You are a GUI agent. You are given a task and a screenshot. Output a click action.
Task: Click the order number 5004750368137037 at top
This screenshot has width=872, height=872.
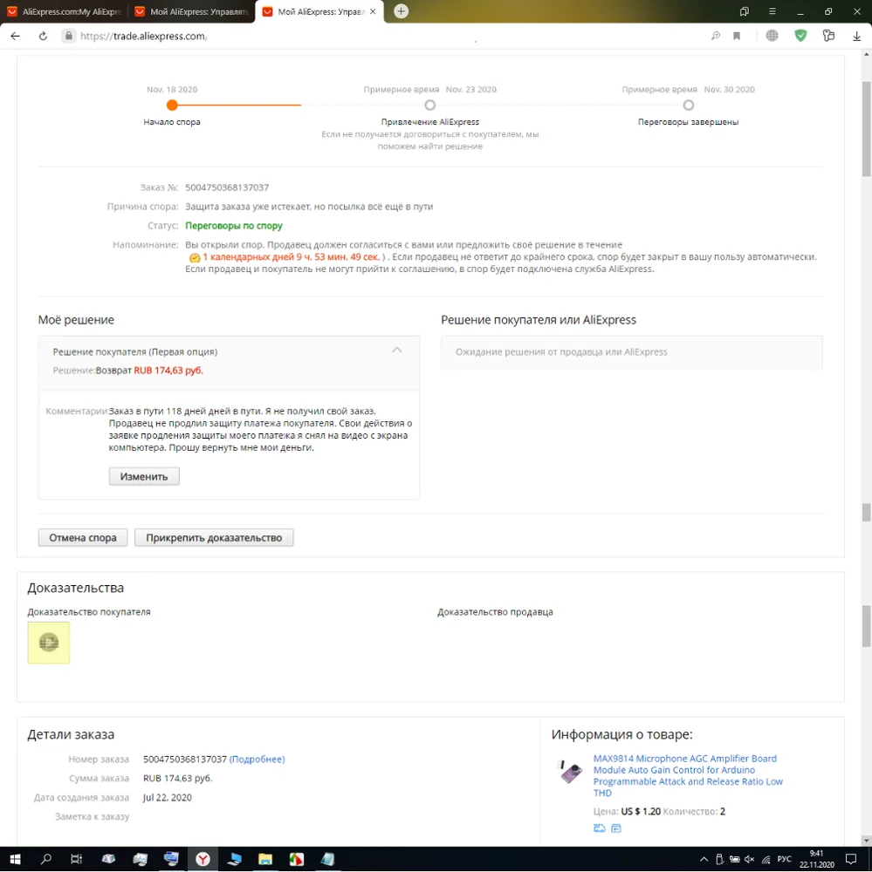tap(227, 187)
